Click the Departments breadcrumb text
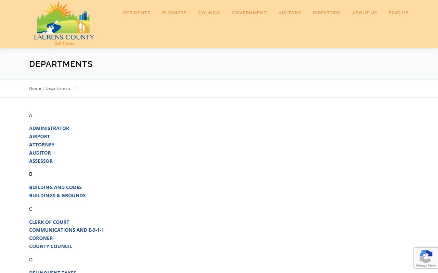 [x=58, y=88]
